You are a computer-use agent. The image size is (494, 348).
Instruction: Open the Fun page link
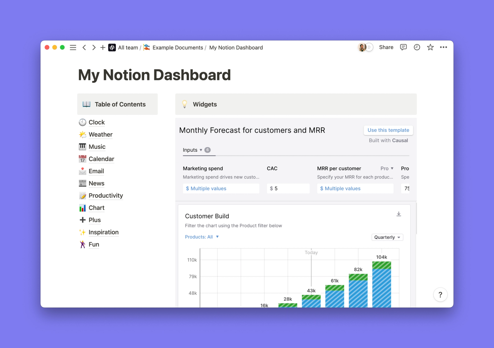94,244
